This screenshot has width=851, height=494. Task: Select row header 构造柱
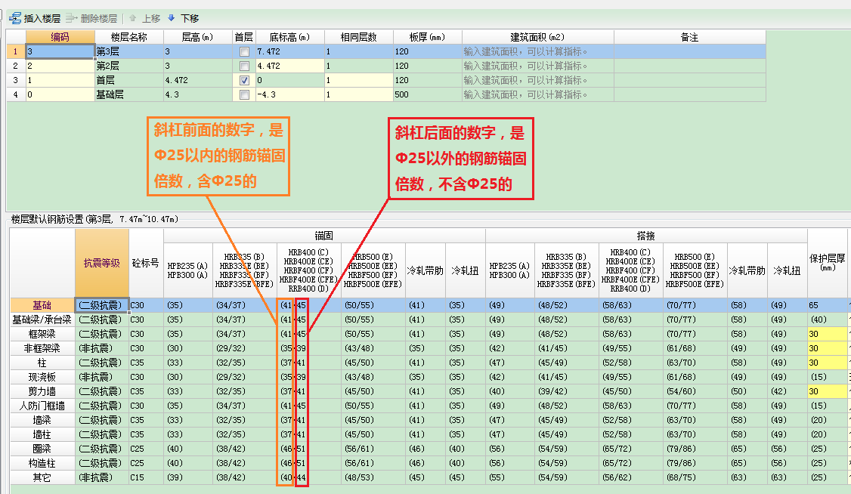pos(42,463)
